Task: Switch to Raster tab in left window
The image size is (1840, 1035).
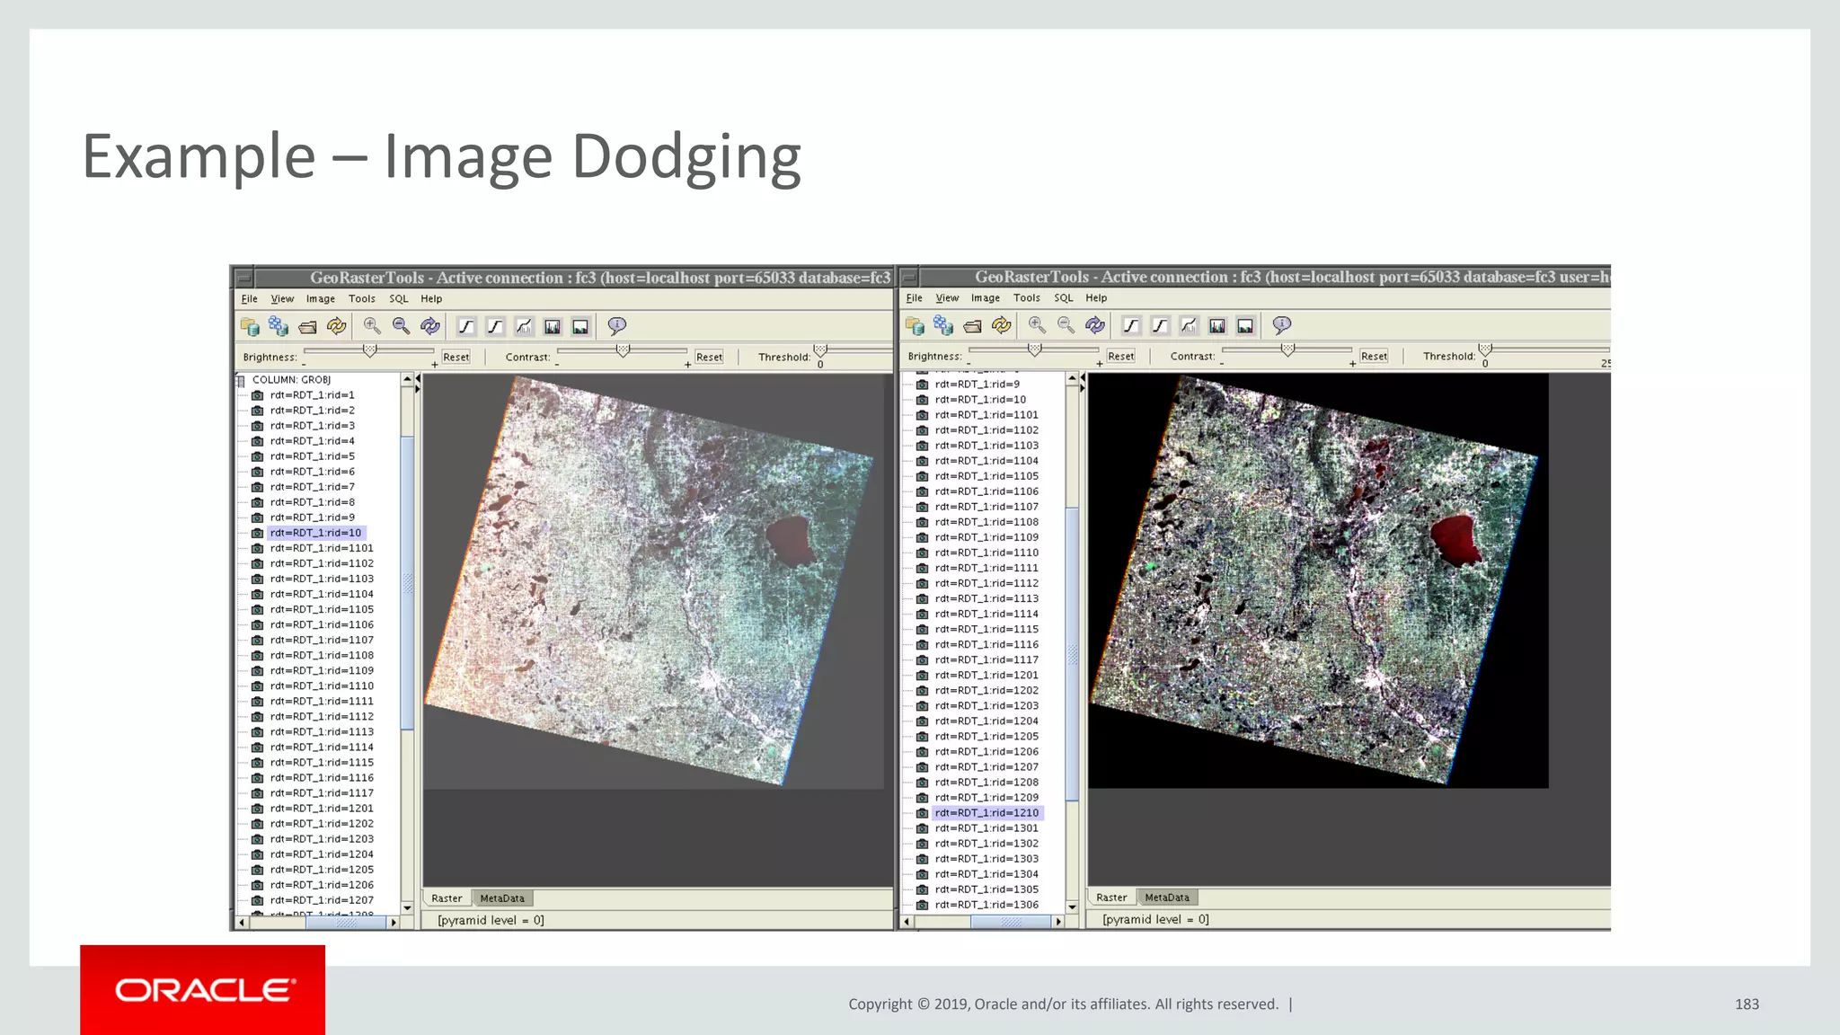Action: [x=447, y=898]
